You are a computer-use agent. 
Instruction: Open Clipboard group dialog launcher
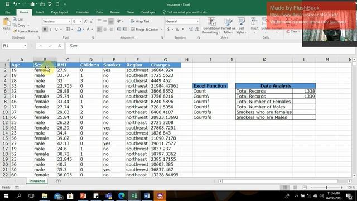tap(39, 37)
